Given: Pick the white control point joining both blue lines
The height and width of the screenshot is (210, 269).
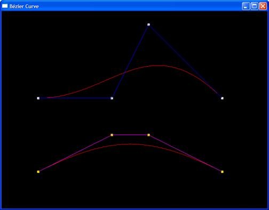Looking at the screenshot, I should pyautogui.click(x=112, y=98).
